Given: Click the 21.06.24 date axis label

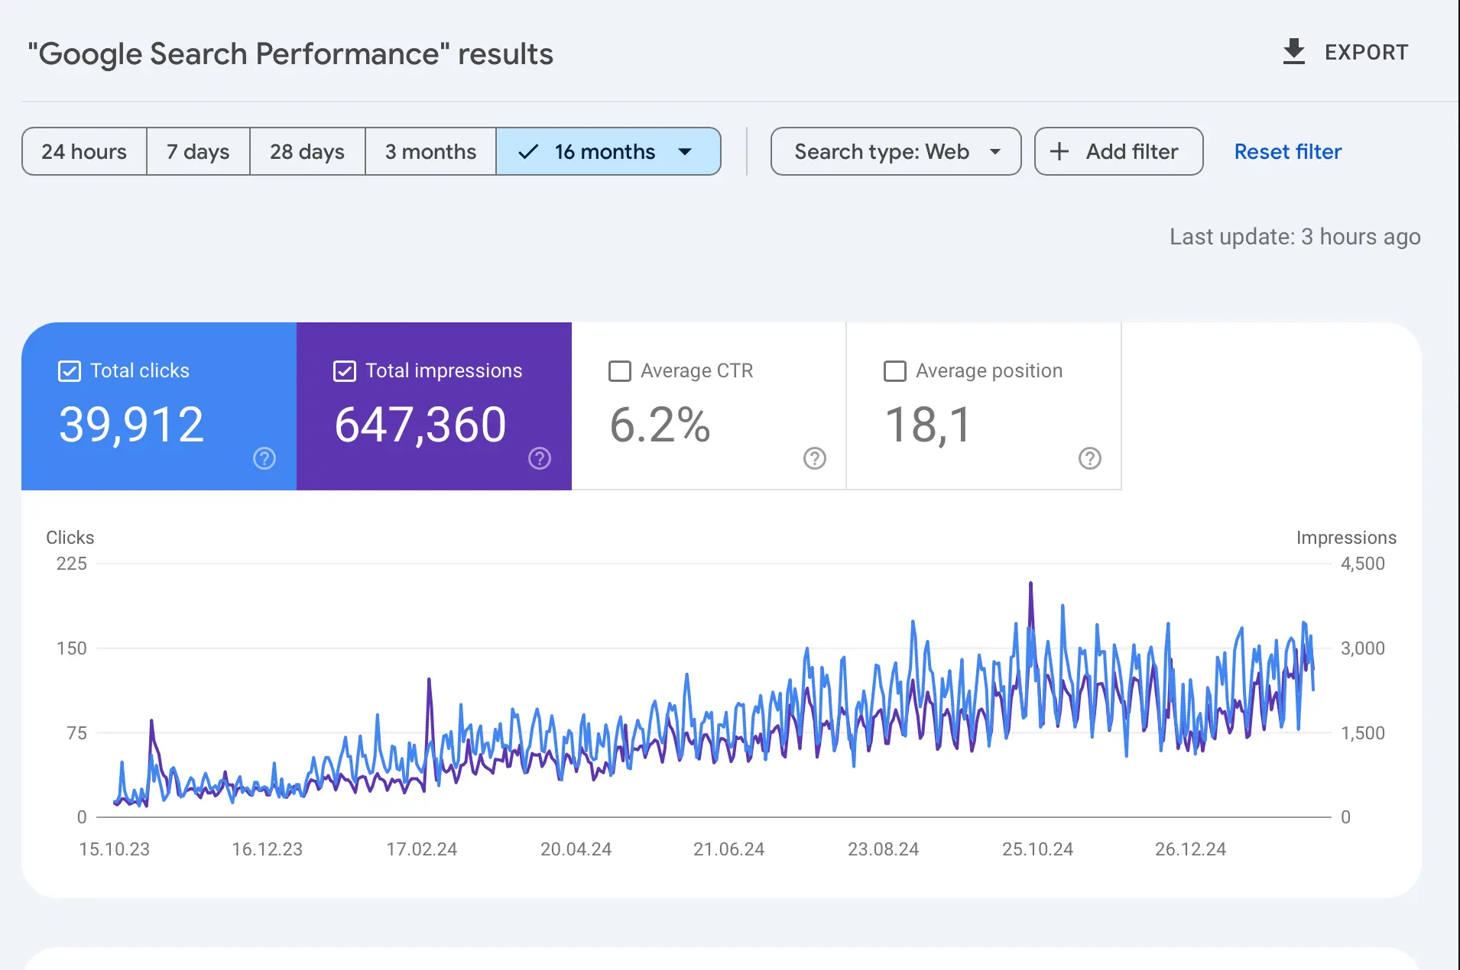Looking at the screenshot, I should coord(729,849).
